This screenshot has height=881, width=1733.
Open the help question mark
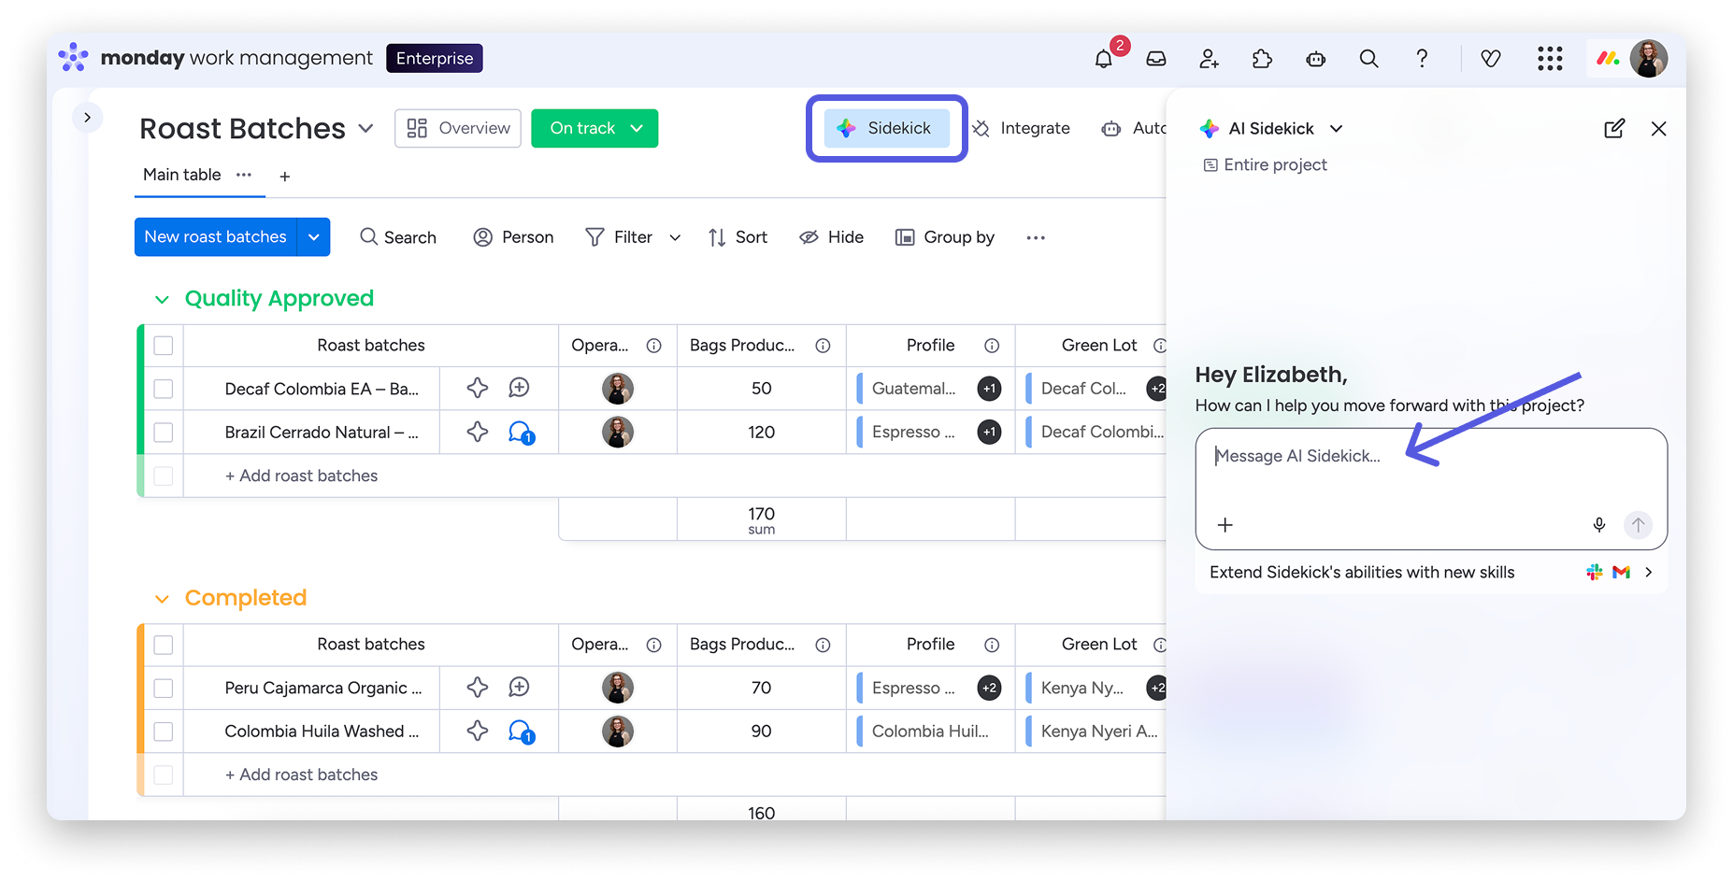[x=1422, y=59]
